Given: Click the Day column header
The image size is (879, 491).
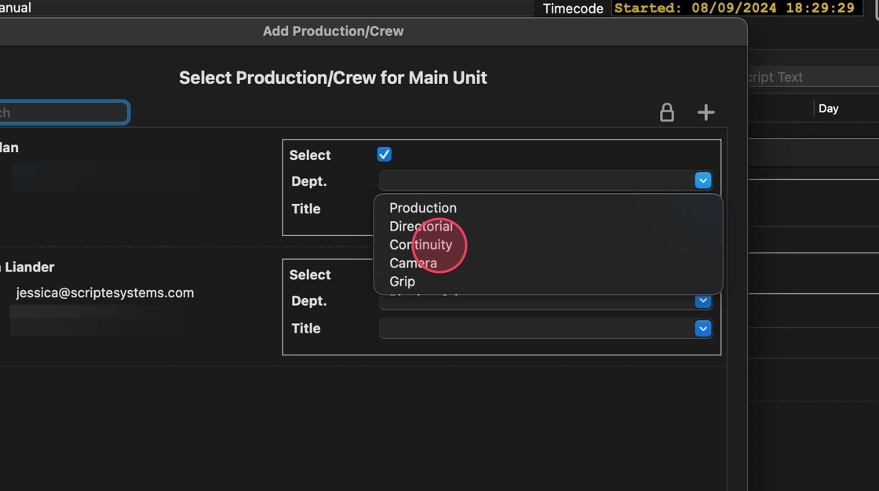Looking at the screenshot, I should 828,109.
